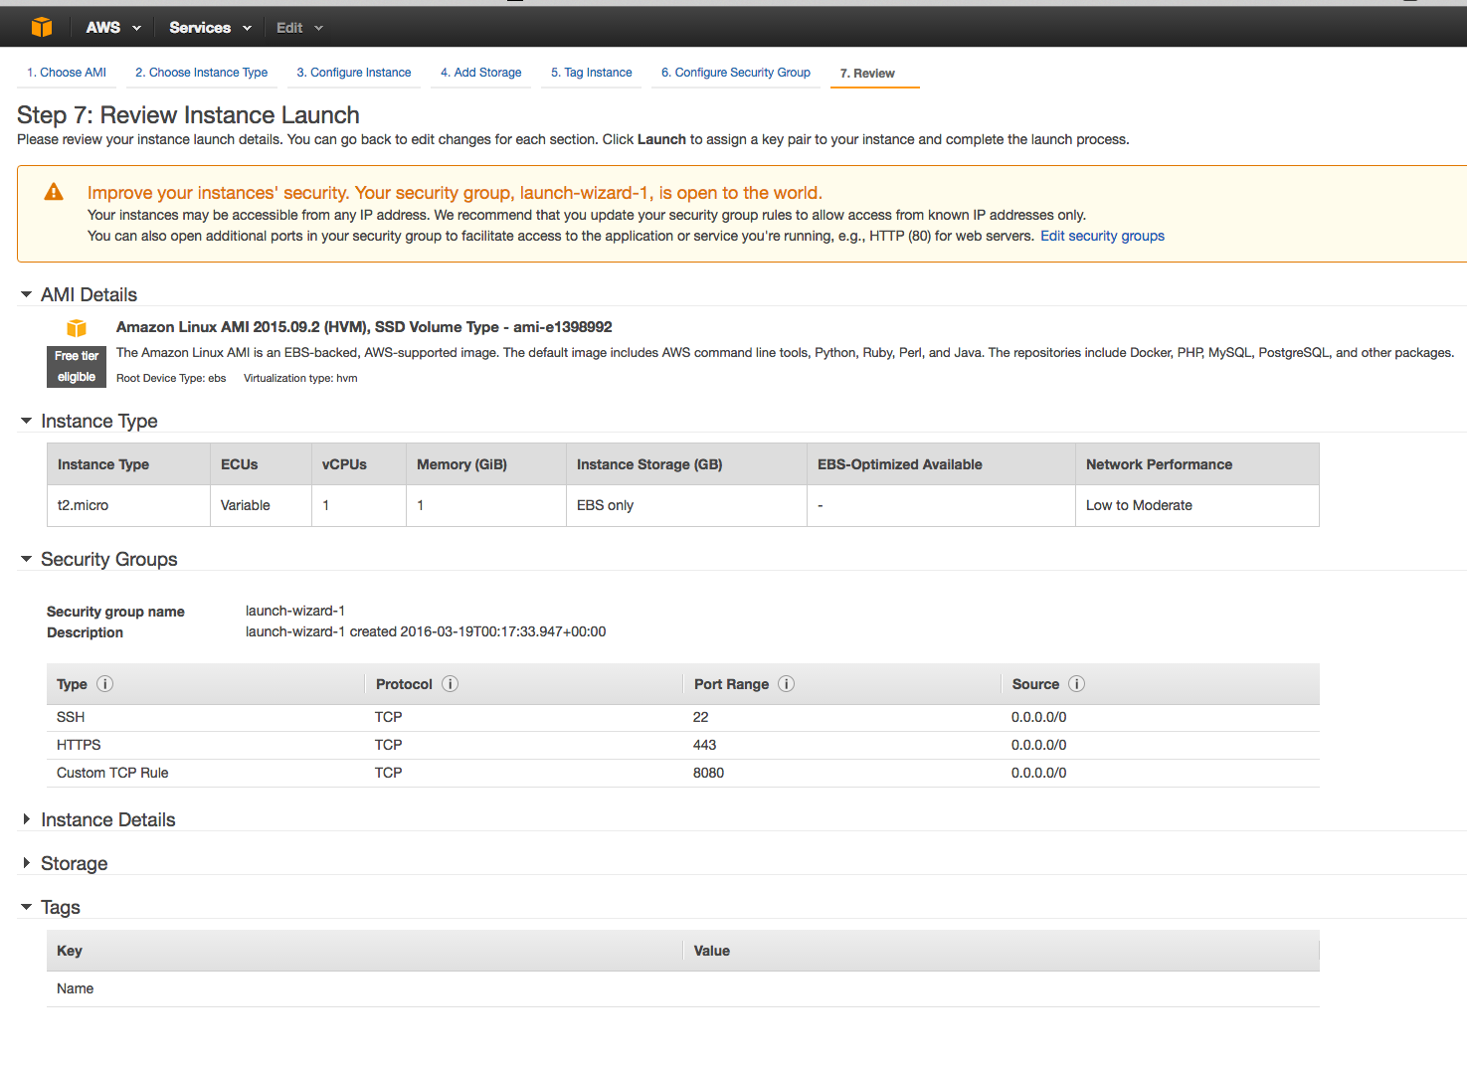Click the HTTPS rule row type
Viewport: 1467px width, 1067px height.
click(x=79, y=745)
